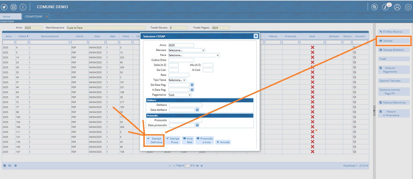Viewport: 413px width, 179px height.
Task: Open the Pagamento dropdown set to Tutti
Action: pos(180,95)
